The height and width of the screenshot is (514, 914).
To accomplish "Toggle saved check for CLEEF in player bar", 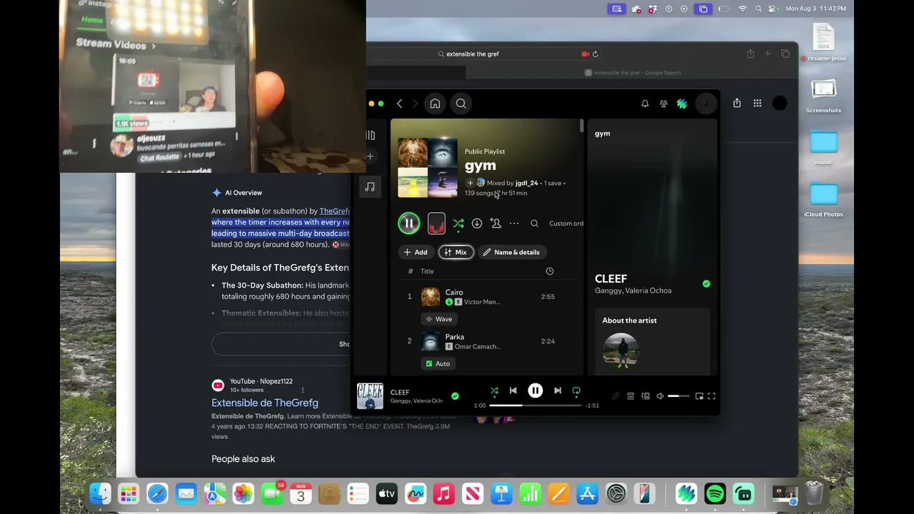I will tap(455, 396).
